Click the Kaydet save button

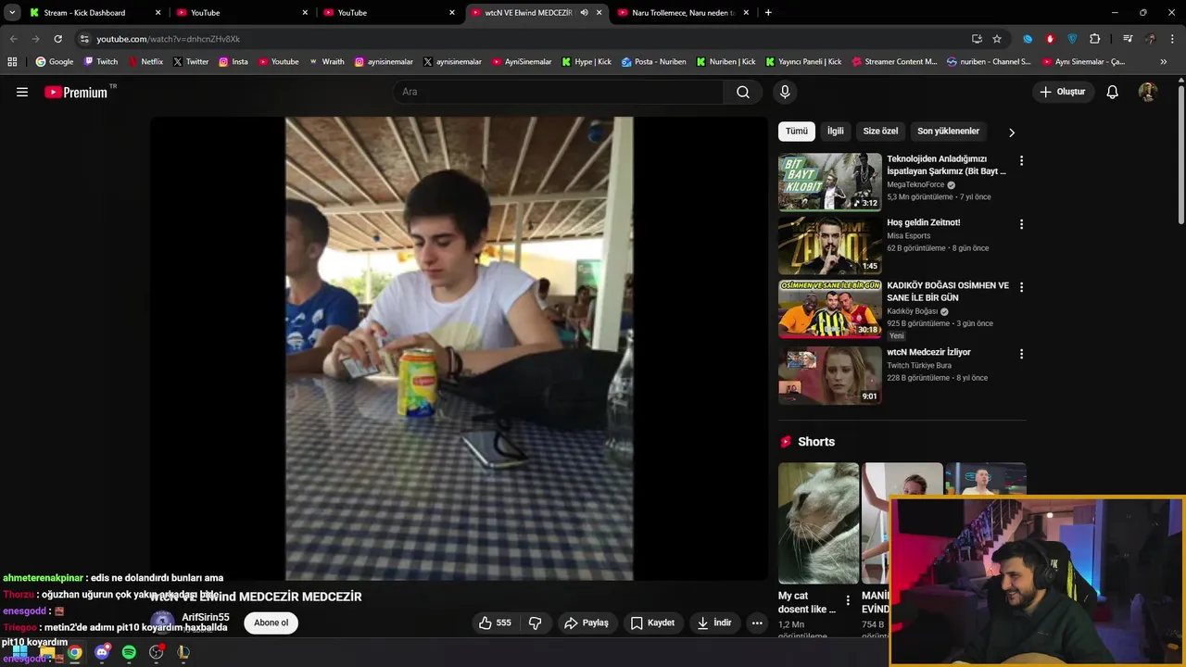pyautogui.click(x=652, y=623)
